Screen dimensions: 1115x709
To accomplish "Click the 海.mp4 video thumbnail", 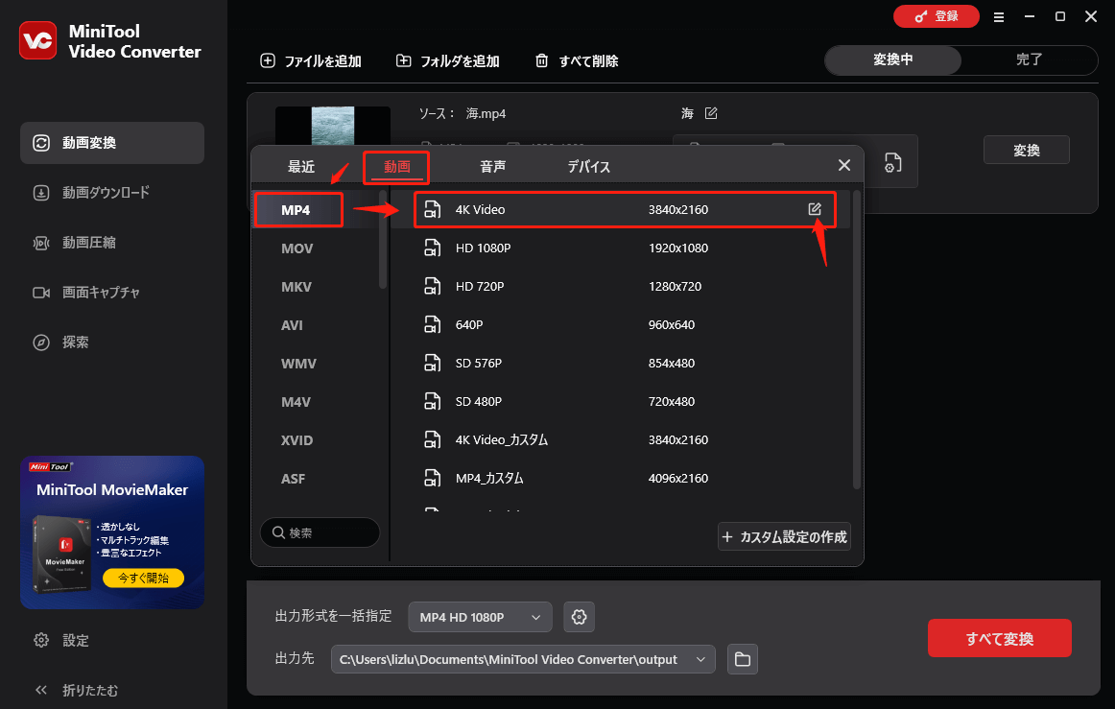I will (333, 127).
